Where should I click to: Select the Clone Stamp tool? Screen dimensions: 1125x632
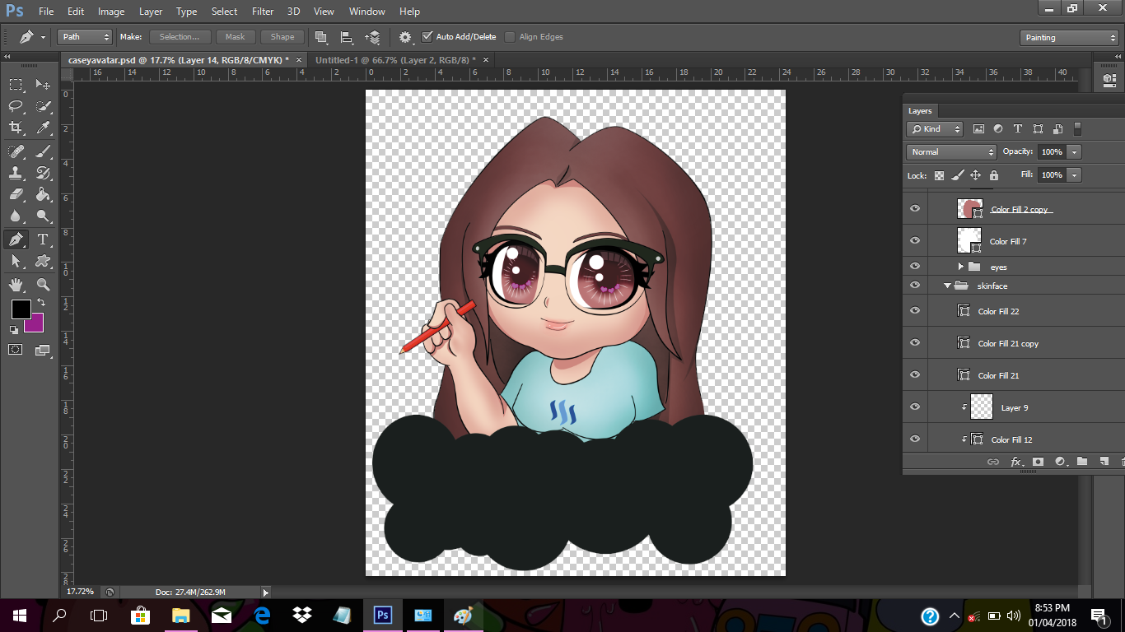pyautogui.click(x=16, y=173)
